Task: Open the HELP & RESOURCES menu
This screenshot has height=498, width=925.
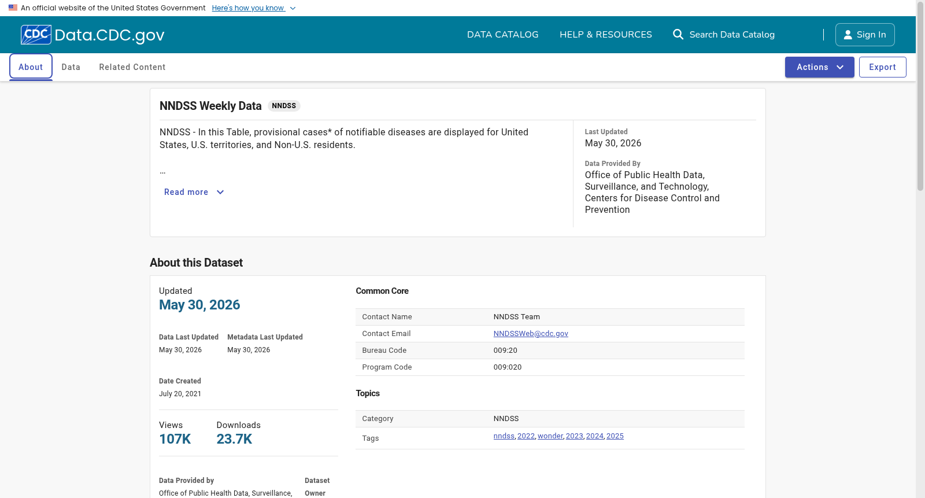Action: tap(605, 35)
